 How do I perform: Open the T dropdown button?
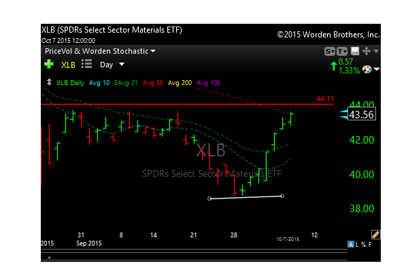(342, 51)
